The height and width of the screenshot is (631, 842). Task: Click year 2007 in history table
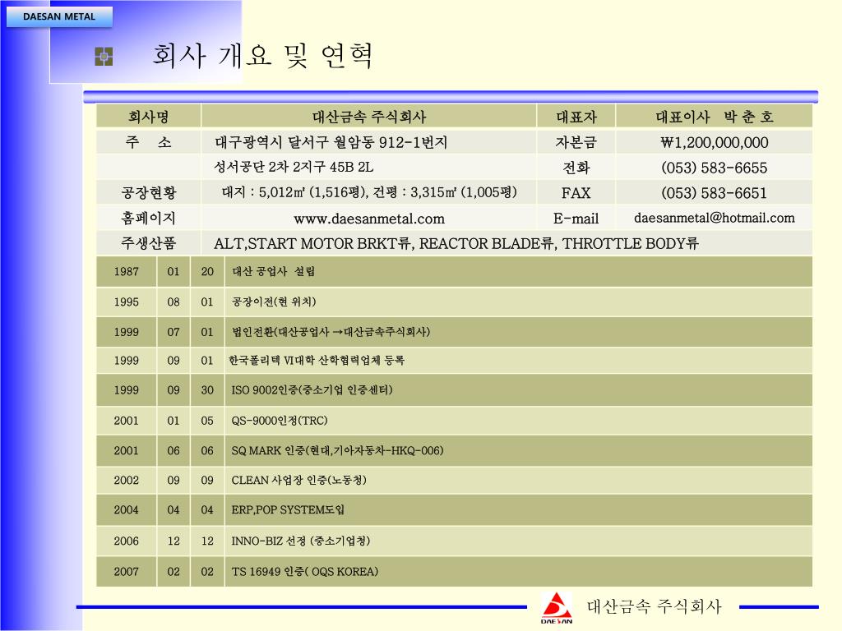(x=126, y=572)
